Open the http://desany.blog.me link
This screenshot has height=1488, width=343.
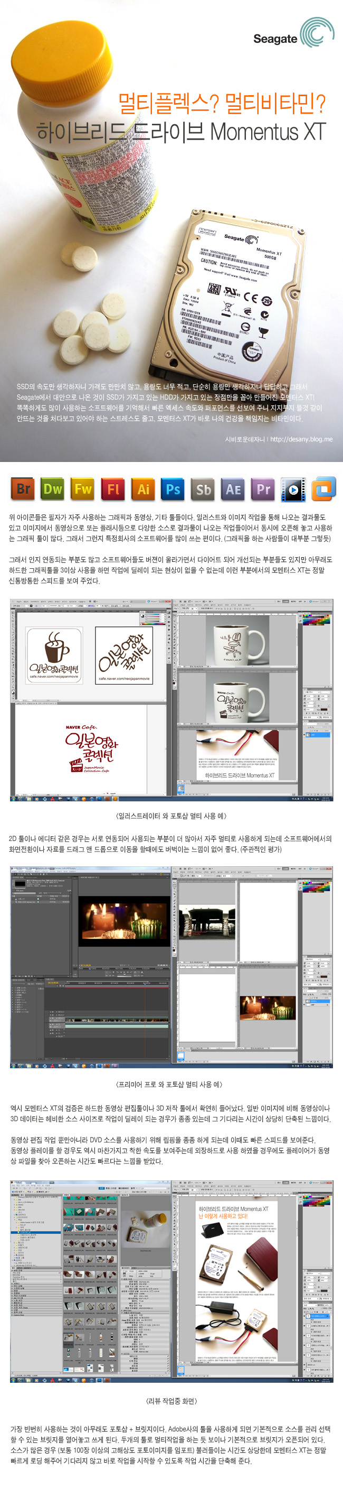tap(301, 439)
